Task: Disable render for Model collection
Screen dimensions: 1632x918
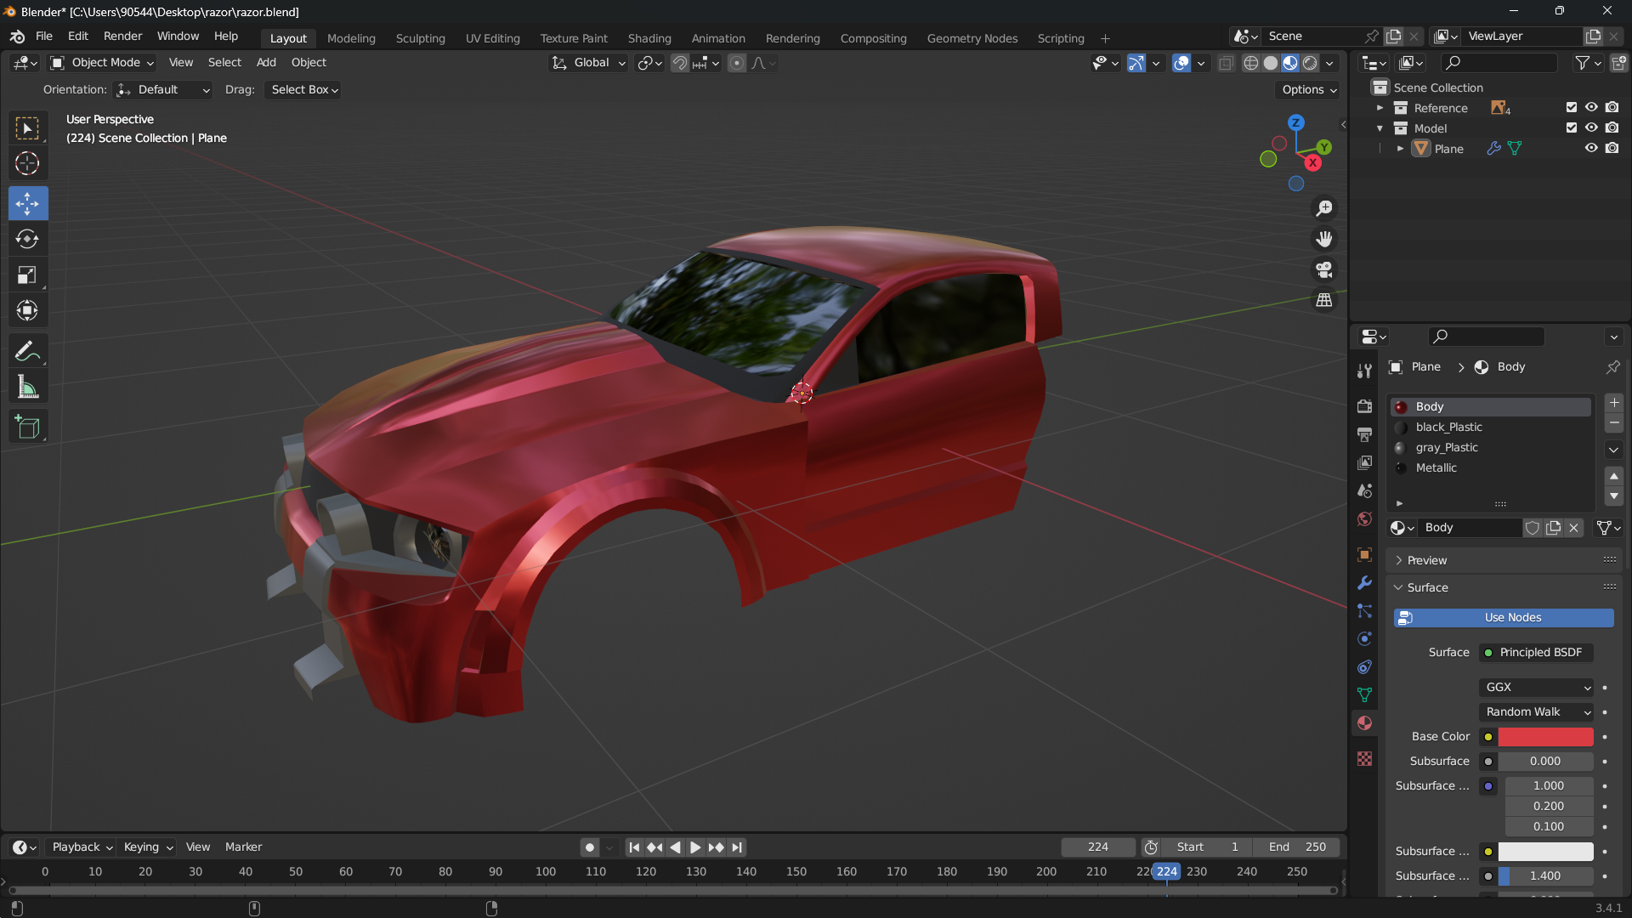Action: tap(1612, 127)
